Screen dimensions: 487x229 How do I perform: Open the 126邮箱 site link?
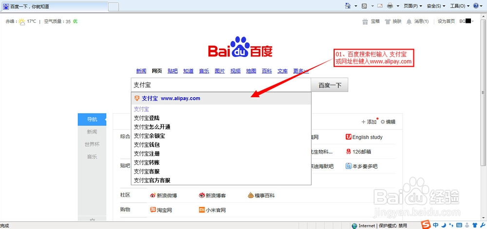[358, 152]
